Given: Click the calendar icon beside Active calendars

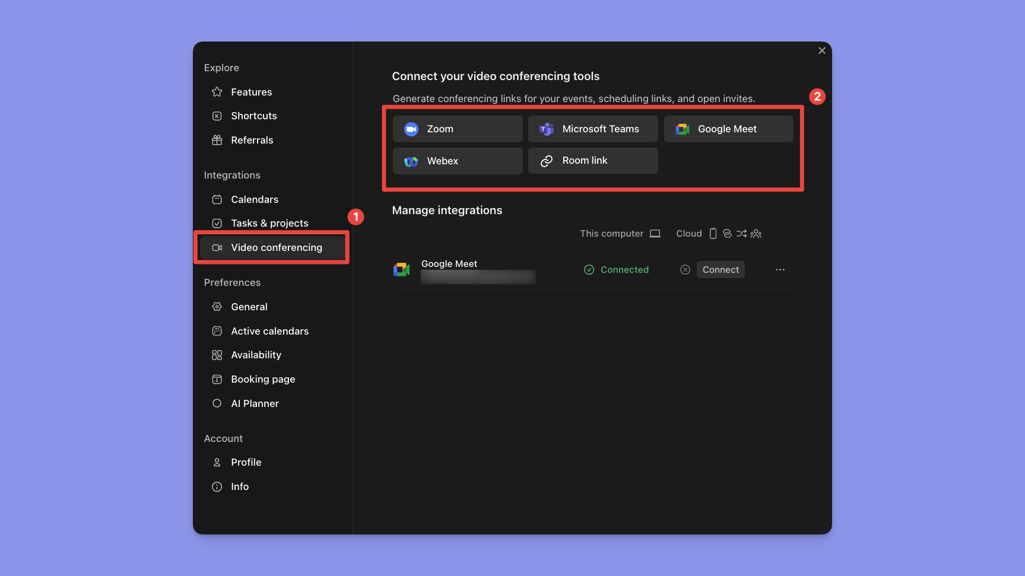Looking at the screenshot, I should [217, 331].
